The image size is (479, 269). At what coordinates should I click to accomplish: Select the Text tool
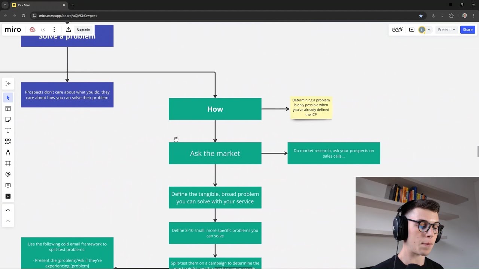pyautogui.click(x=8, y=130)
